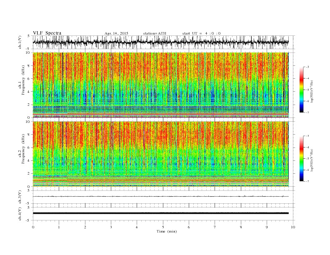
Task: Click Time axis tick label "8"
Action: [241, 227]
